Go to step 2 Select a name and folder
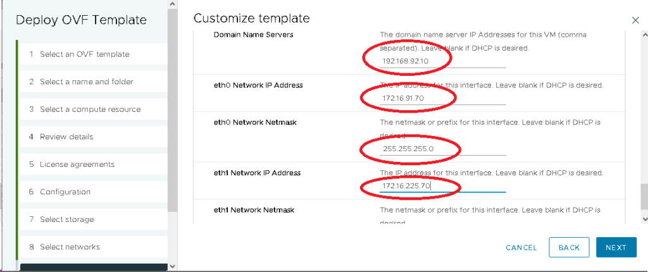 pyautogui.click(x=86, y=82)
